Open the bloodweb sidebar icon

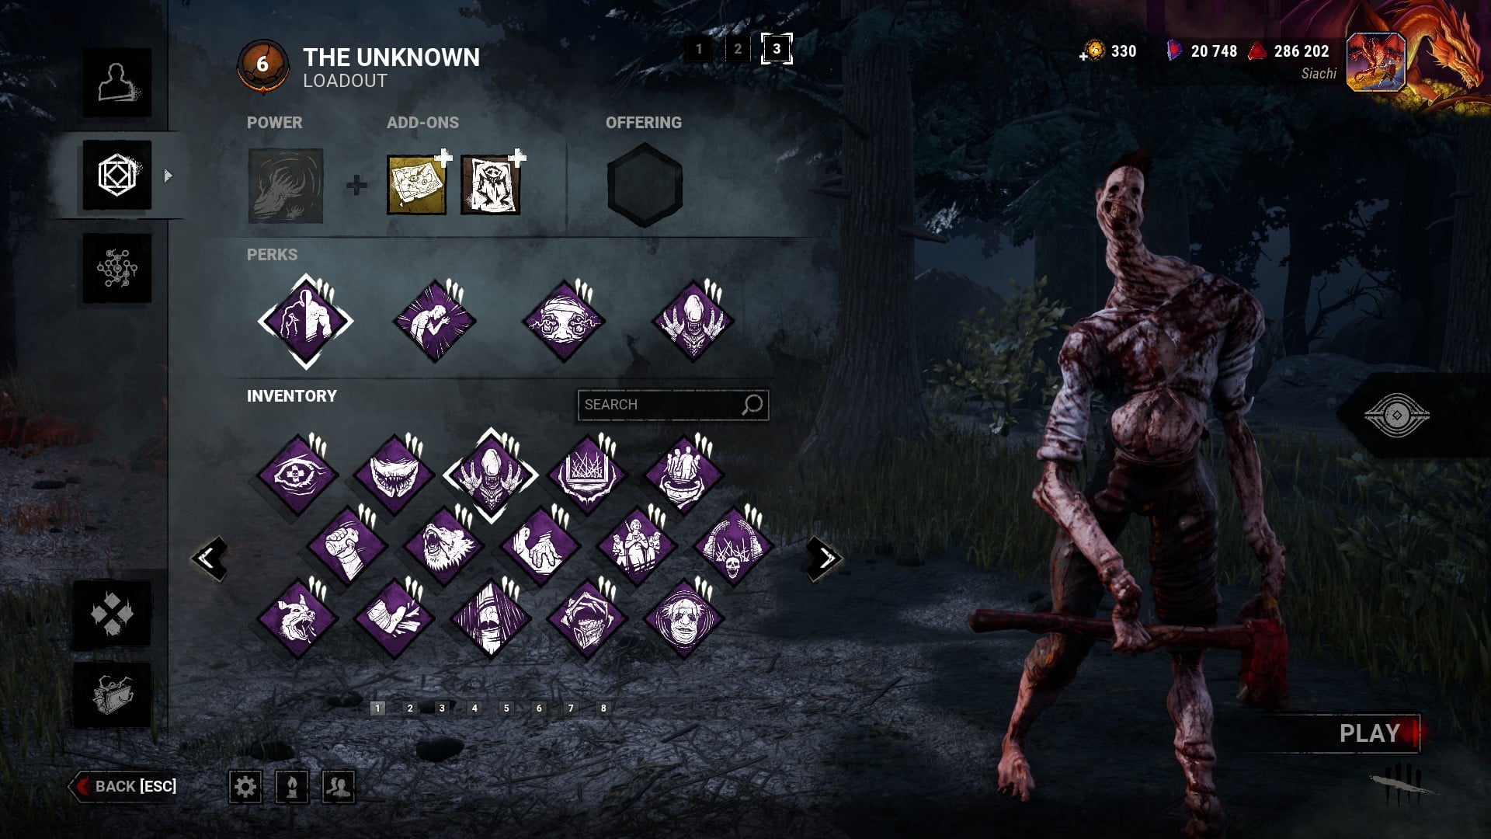(117, 269)
